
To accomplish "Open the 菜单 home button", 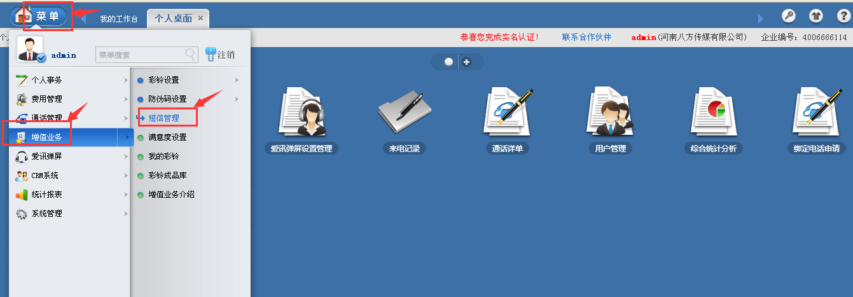I will (x=39, y=16).
